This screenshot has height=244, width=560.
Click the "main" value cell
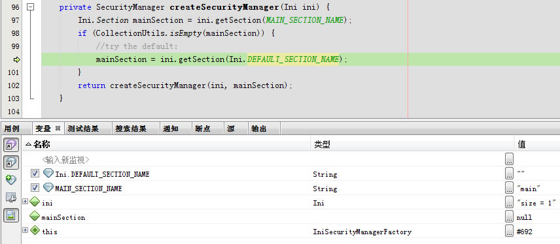click(x=529, y=189)
